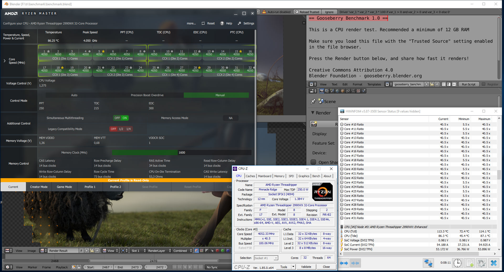Set Legacy Compatibility Mode to OFF
This screenshot has width=504, height=272.
pyautogui.click(x=113, y=129)
